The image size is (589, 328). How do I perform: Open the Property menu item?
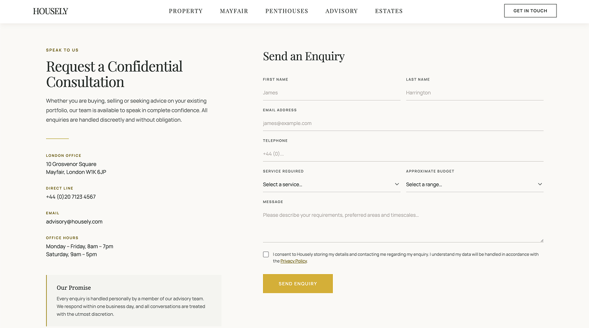[186, 11]
